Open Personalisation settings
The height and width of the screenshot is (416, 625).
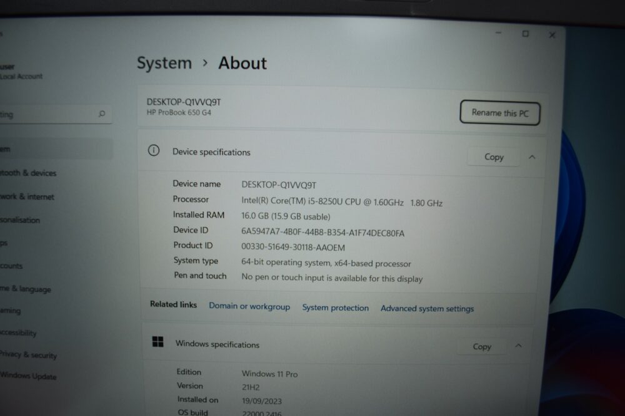[x=20, y=220]
